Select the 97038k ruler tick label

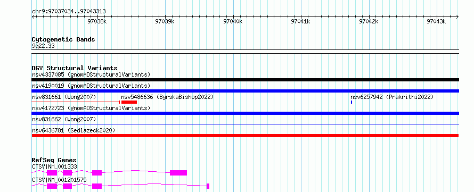point(97,21)
